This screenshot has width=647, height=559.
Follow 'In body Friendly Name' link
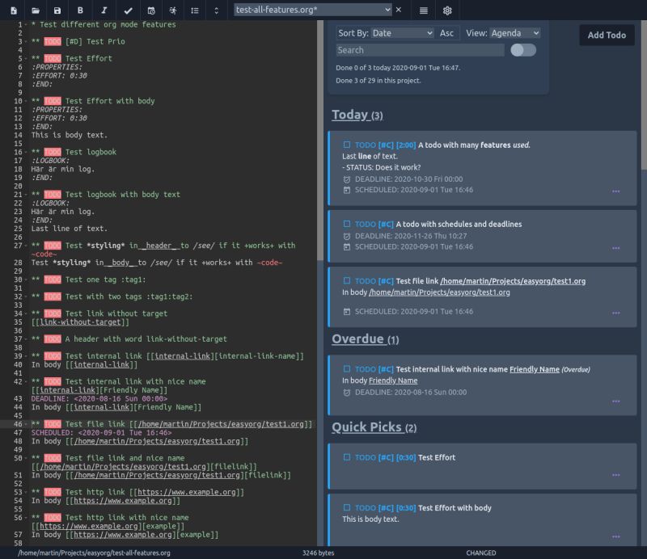point(393,380)
